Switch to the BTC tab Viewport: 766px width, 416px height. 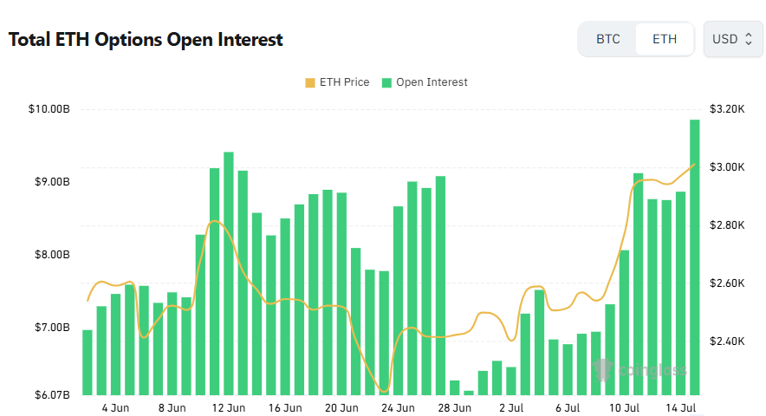coord(607,39)
